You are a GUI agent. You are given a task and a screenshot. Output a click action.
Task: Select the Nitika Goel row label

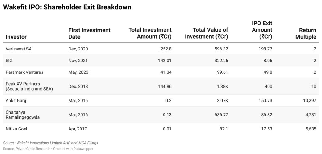(x=16, y=129)
